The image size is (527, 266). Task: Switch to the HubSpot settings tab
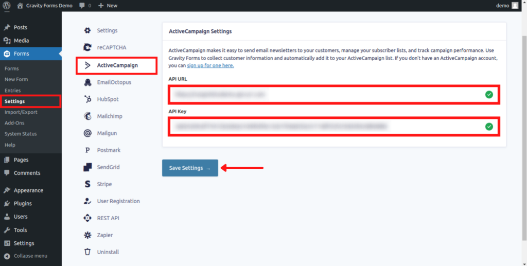pyautogui.click(x=108, y=99)
